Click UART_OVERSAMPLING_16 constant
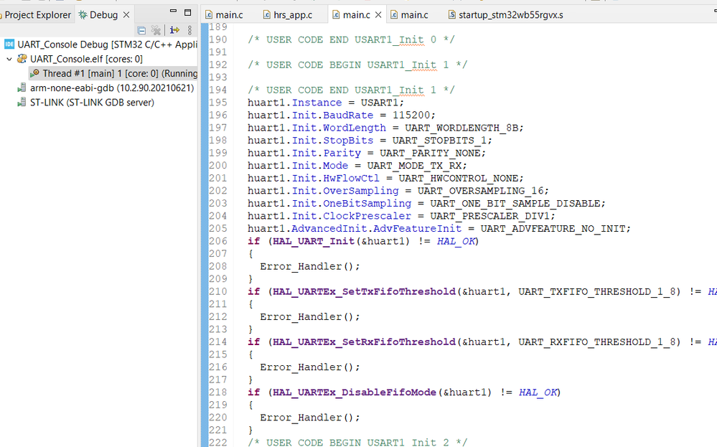Screen dimensions: 717x447 [480, 191]
